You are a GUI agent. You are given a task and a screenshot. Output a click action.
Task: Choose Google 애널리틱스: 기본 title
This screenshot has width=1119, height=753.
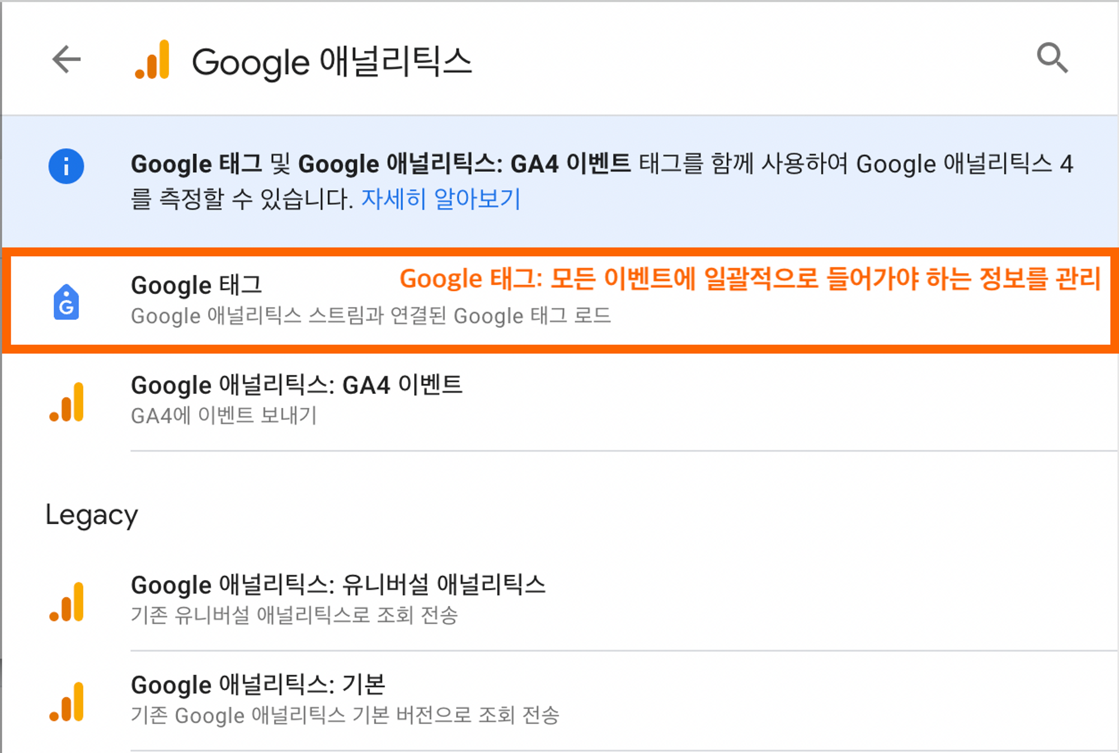pos(258,685)
